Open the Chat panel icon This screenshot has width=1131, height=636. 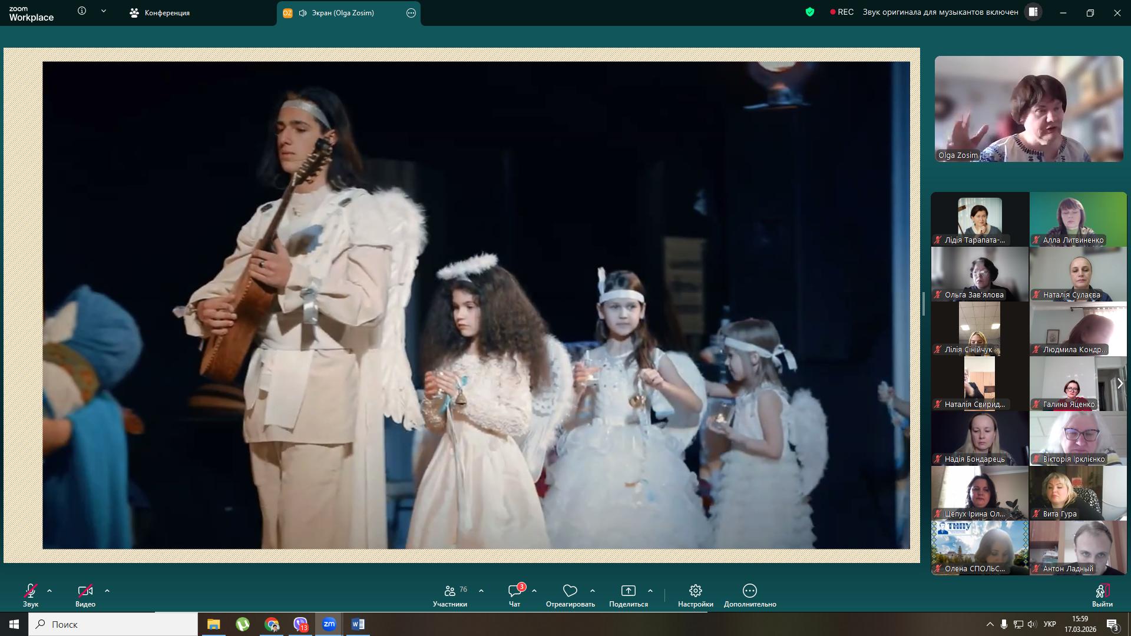tap(514, 591)
